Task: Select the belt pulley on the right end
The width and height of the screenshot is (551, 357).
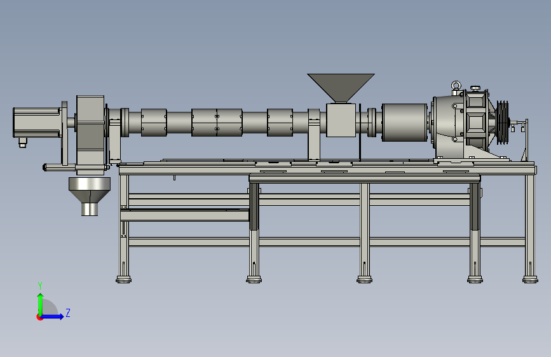Action: click(x=503, y=122)
